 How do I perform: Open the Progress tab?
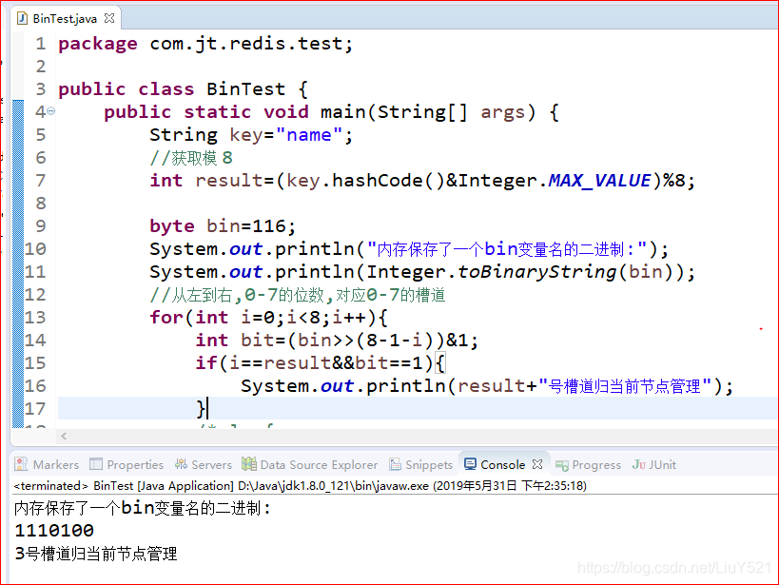point(588,464)
